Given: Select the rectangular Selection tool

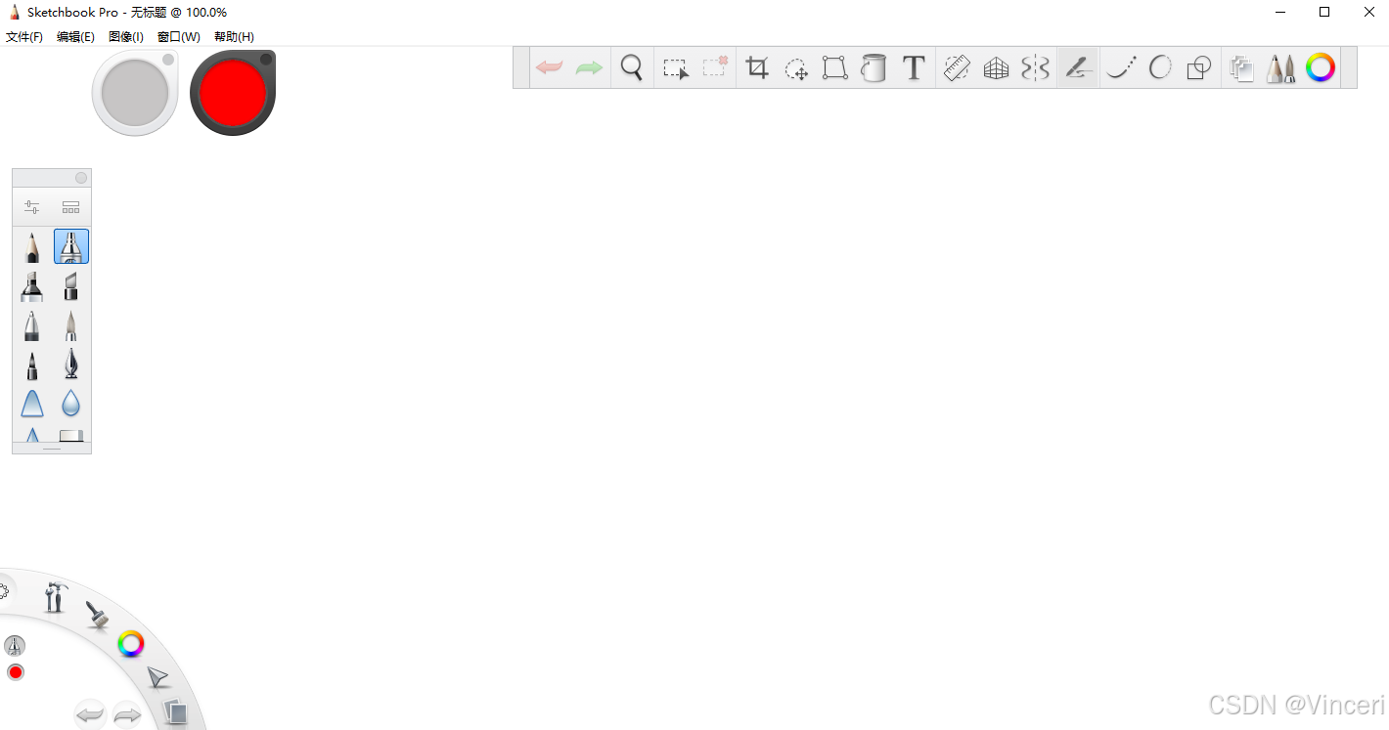Looking at the screenshot, I should (x=675, y=68).
